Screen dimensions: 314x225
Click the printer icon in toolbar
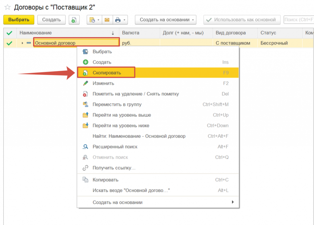click(118, 20)
